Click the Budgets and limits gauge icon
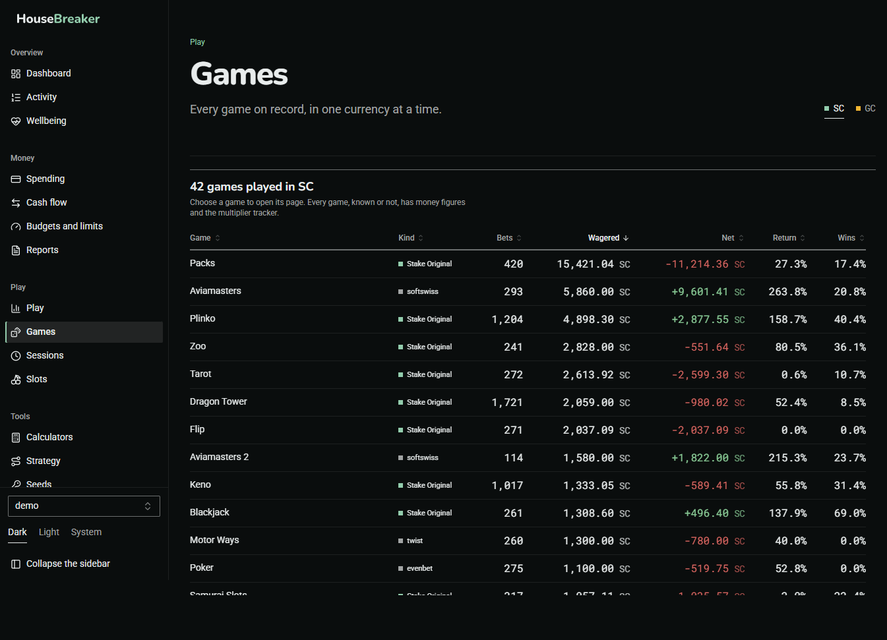The width and height of the screenshot is (887, 640). click(x=16, y=227)
